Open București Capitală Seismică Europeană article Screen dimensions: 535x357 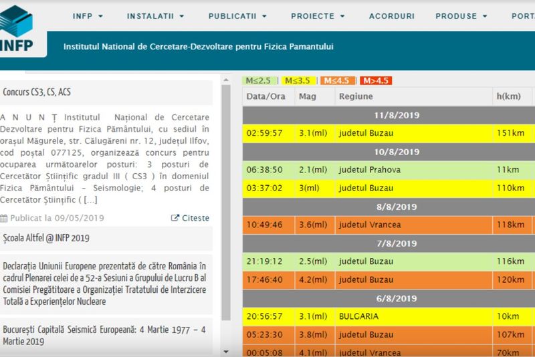[105, 335]
